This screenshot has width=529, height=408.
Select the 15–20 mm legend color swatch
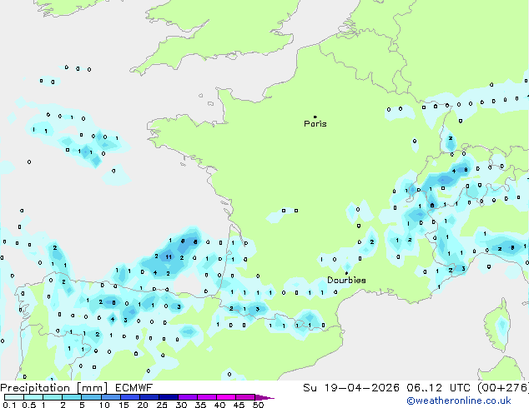click(x=129, y=397)
